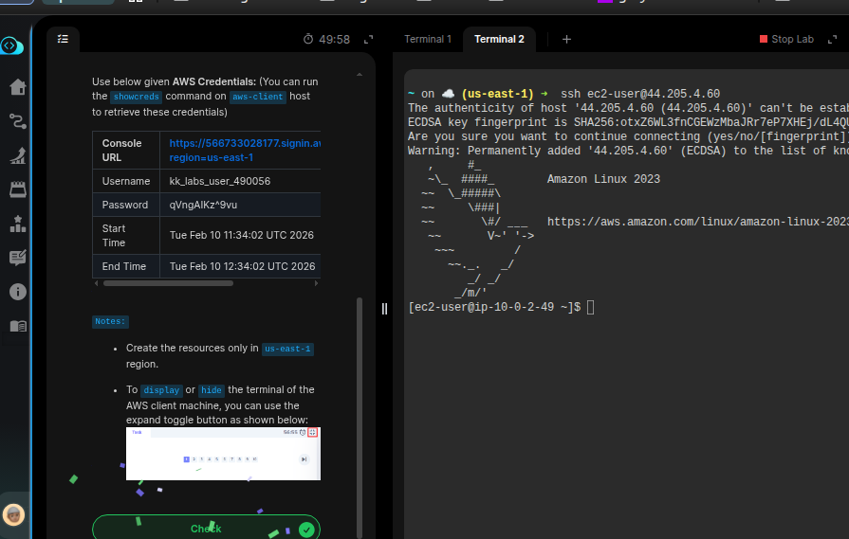Open the KodeKloud logo home
Screen dimensions: 849x539
coord(11,46)
